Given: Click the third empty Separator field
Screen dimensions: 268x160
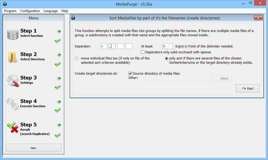Looking at the screenshot, I should coord(121,46).
